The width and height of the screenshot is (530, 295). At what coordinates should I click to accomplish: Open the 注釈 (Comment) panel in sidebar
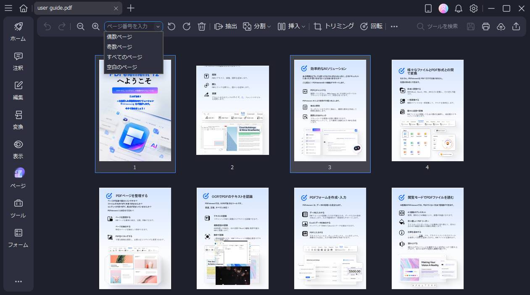18,62
